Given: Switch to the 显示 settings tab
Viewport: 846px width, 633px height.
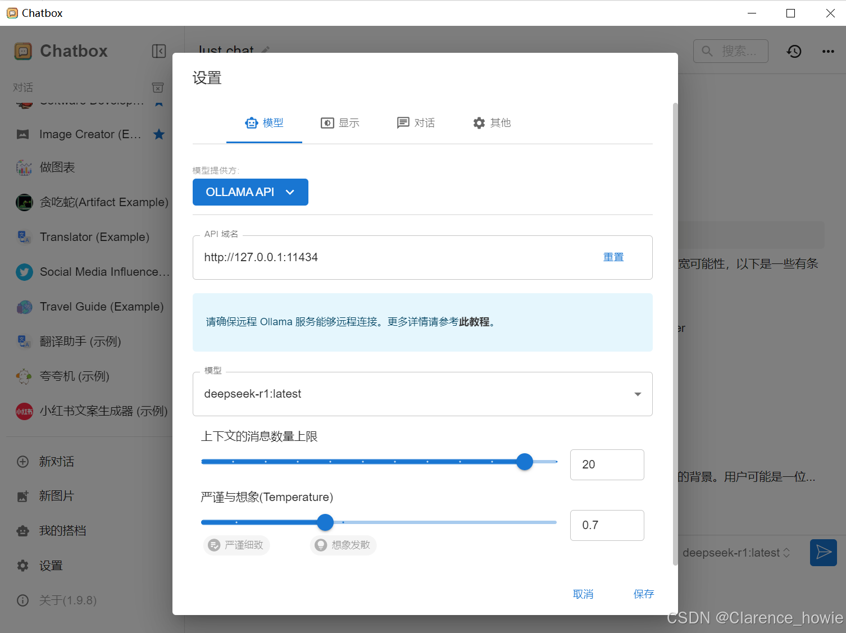Looking at the screenshot, I should click(x=340, y=123).
